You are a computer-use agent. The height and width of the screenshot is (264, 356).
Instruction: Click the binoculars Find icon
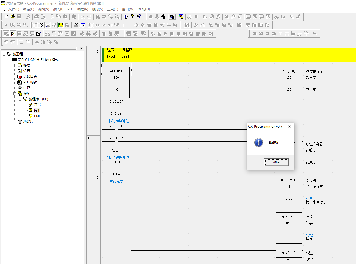98,17
